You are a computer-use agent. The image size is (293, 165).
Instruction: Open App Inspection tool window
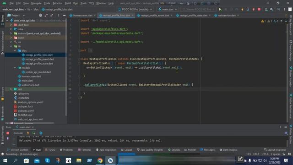pyautogui.click(x=106, y=150)
